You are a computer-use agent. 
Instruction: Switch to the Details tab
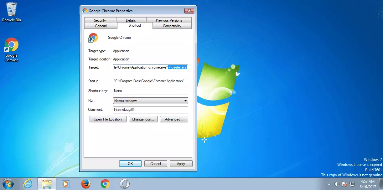[131, 20]
